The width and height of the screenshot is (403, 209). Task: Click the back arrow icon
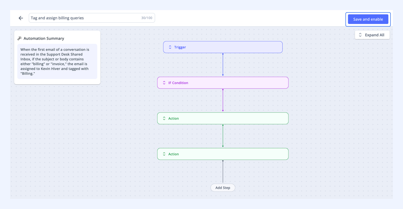21,18
